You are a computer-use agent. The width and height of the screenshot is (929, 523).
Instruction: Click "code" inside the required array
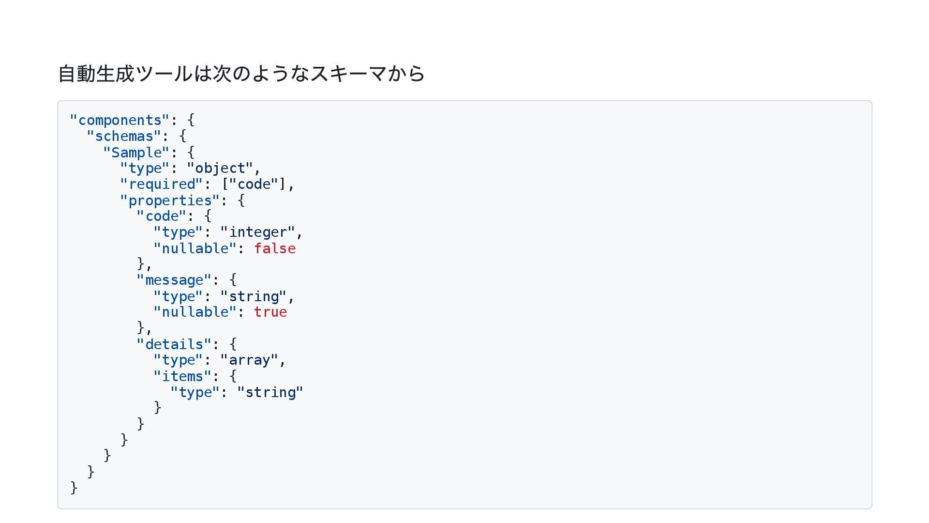pyautogui.click(x=254, y=184)
